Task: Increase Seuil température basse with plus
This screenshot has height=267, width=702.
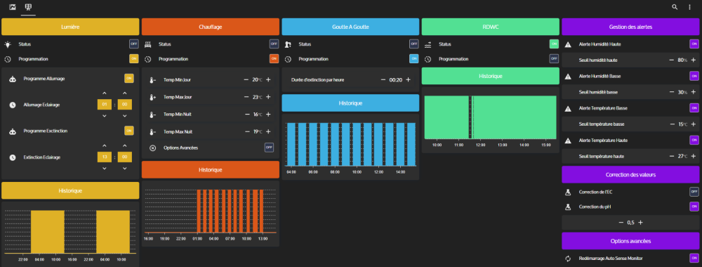Action: [x=693, y=124]
